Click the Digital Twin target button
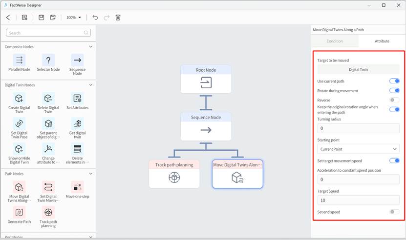The width and height of the screenshot is (406, 240). (358, 70)
